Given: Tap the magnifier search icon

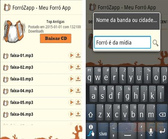Looking at the screenshot, I should [x=156, y=43].
